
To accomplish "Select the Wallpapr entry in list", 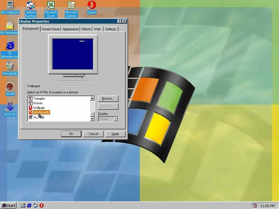I will pos(39,108).
